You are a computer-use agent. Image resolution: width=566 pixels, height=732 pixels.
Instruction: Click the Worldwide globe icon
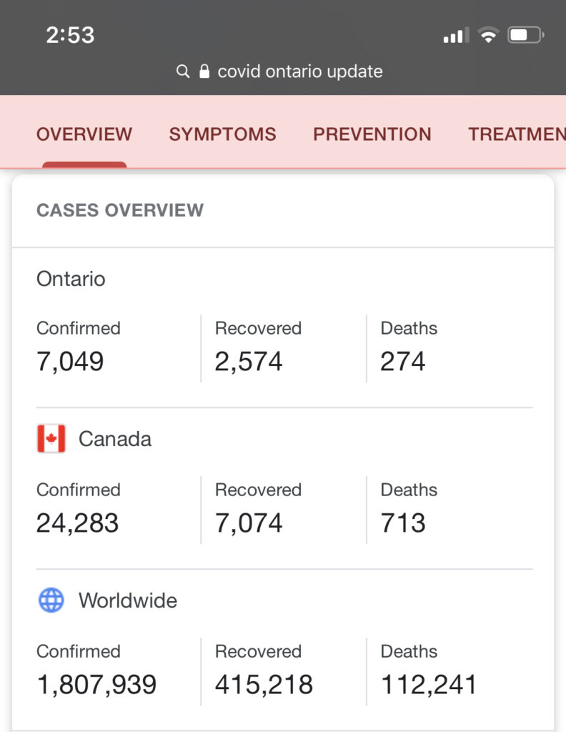pyautogui.click(x=51, y=600)
